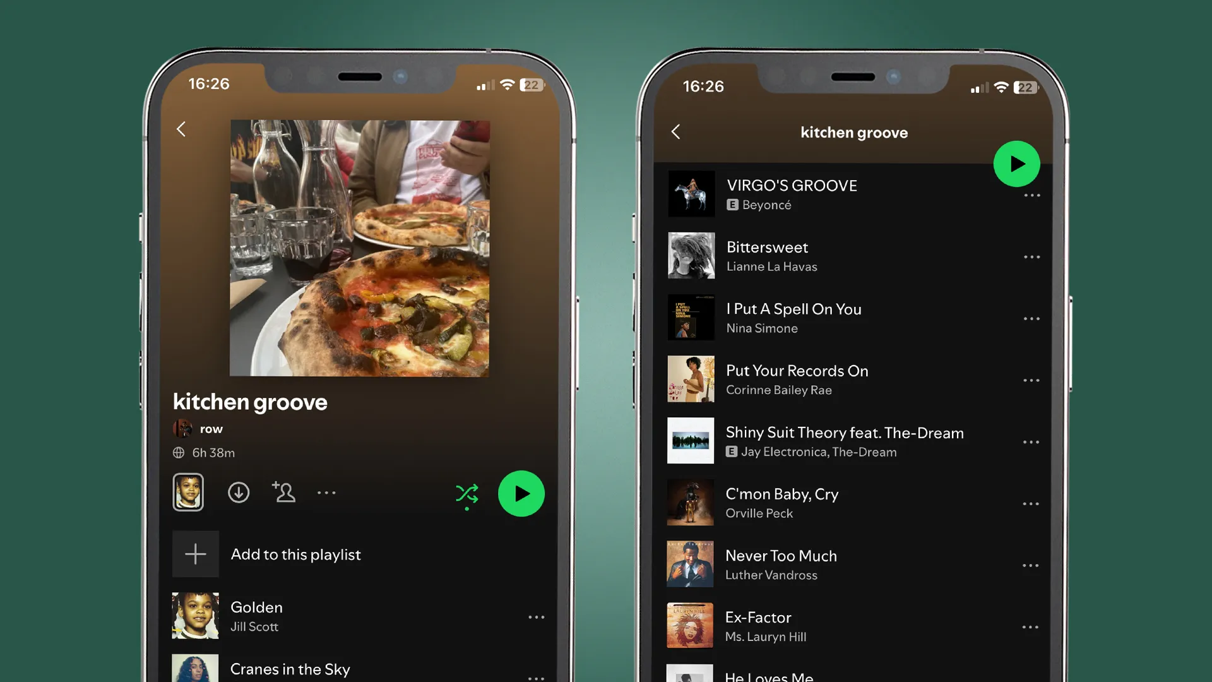The width and height of the screenshot is (1212, 682).
Task: Tap the back arrow on right phone
Action: pyautogui.click(x=676, y=131)
